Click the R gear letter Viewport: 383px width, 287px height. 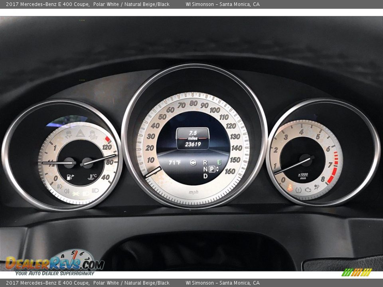tap(205, 162)
